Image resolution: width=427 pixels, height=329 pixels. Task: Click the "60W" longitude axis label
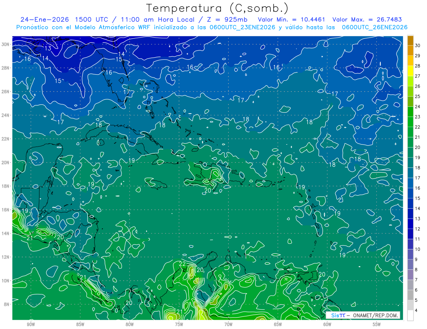[x=327, y=324]
